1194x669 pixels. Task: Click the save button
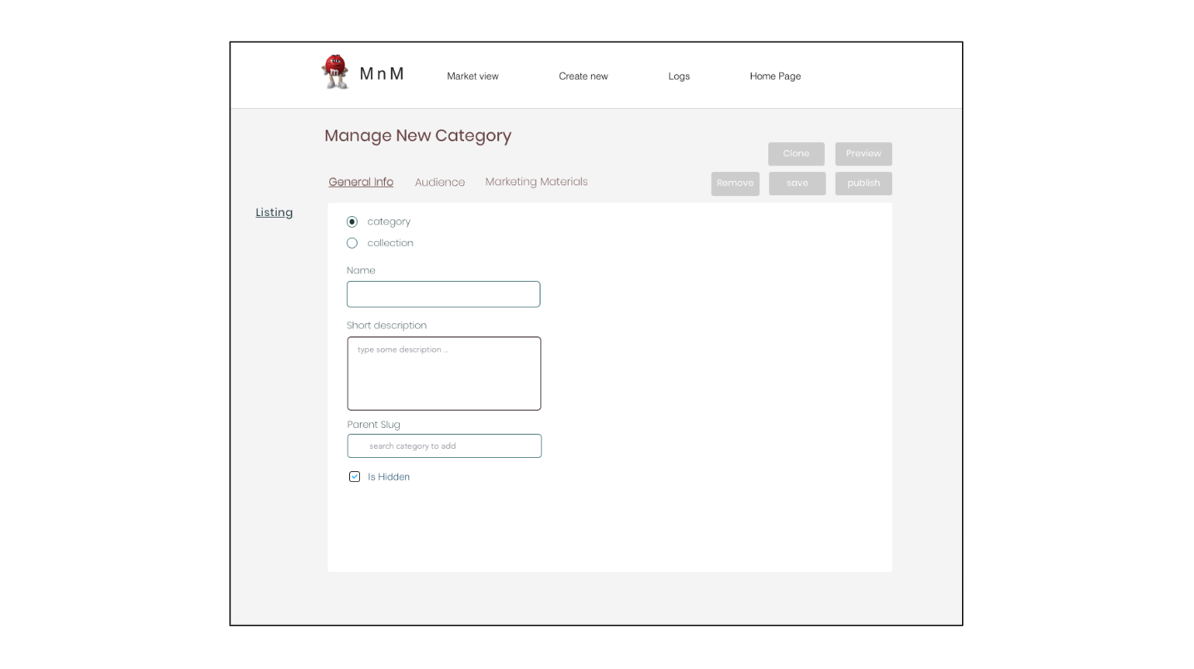(x=797, y=184)
